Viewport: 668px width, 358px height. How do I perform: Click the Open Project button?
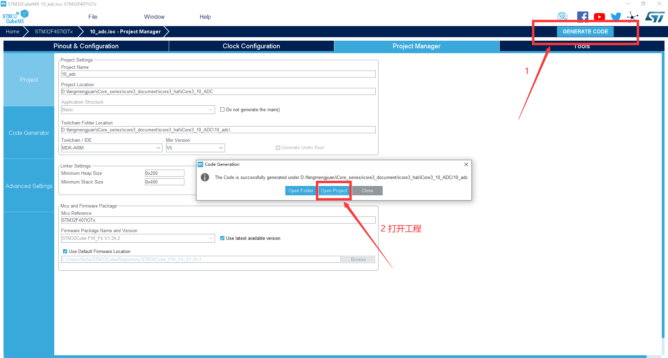[x=334, y=190]
